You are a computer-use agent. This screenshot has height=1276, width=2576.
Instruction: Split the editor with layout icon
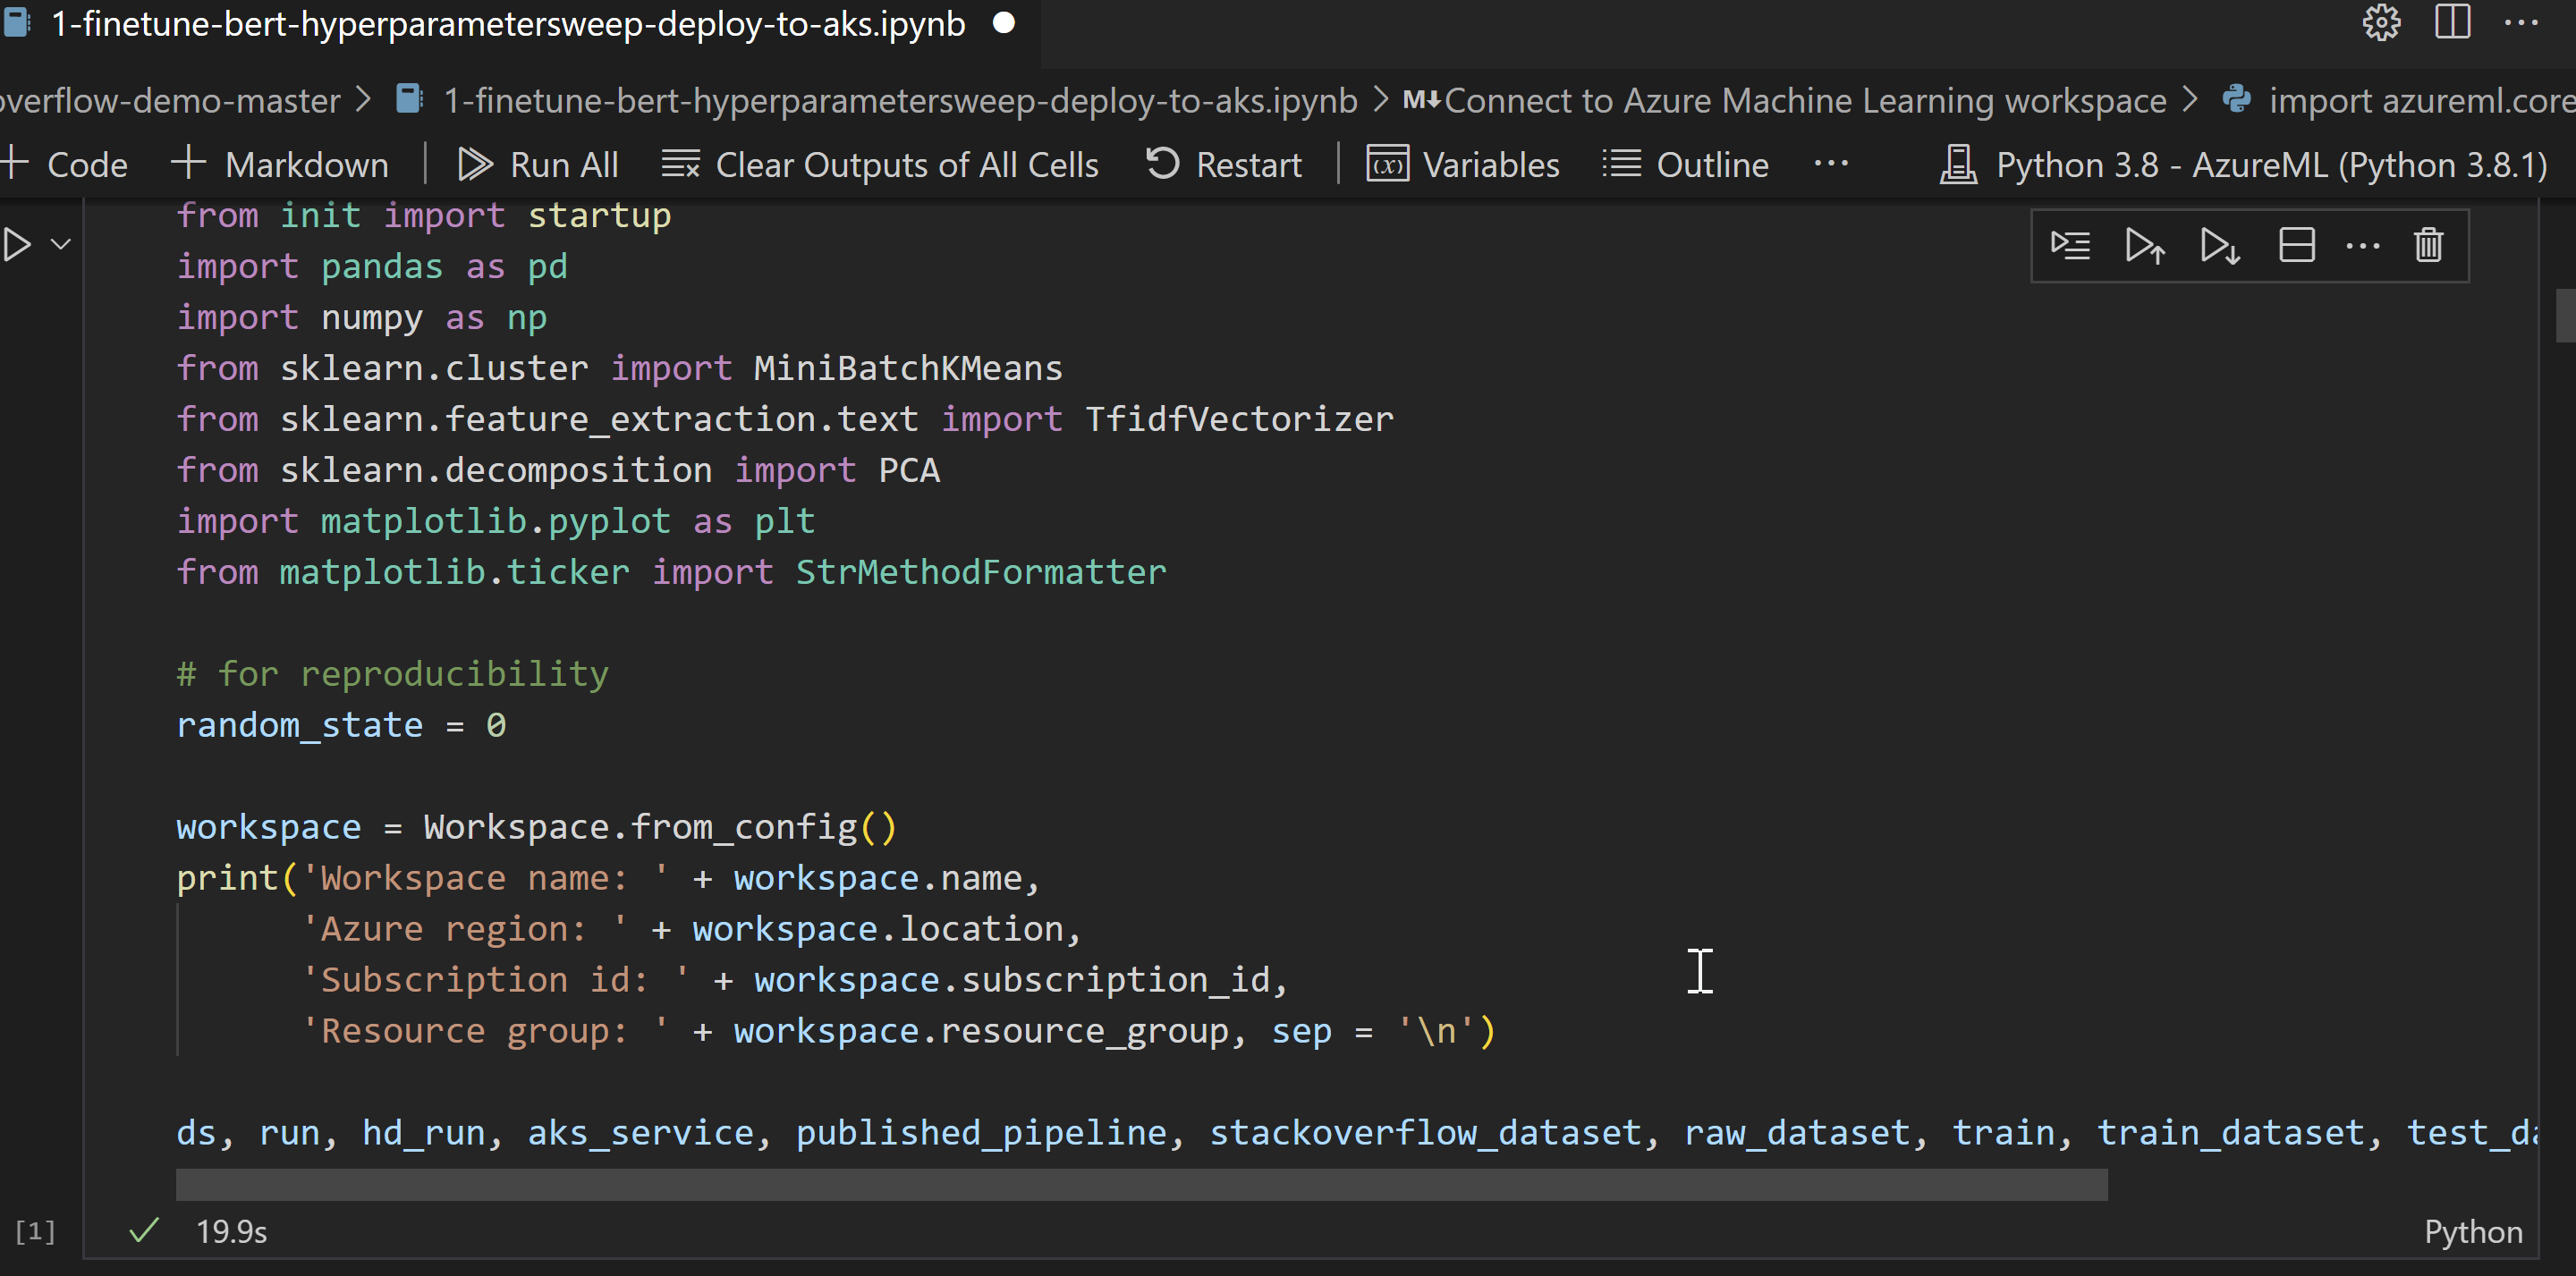pos(2453,22)
